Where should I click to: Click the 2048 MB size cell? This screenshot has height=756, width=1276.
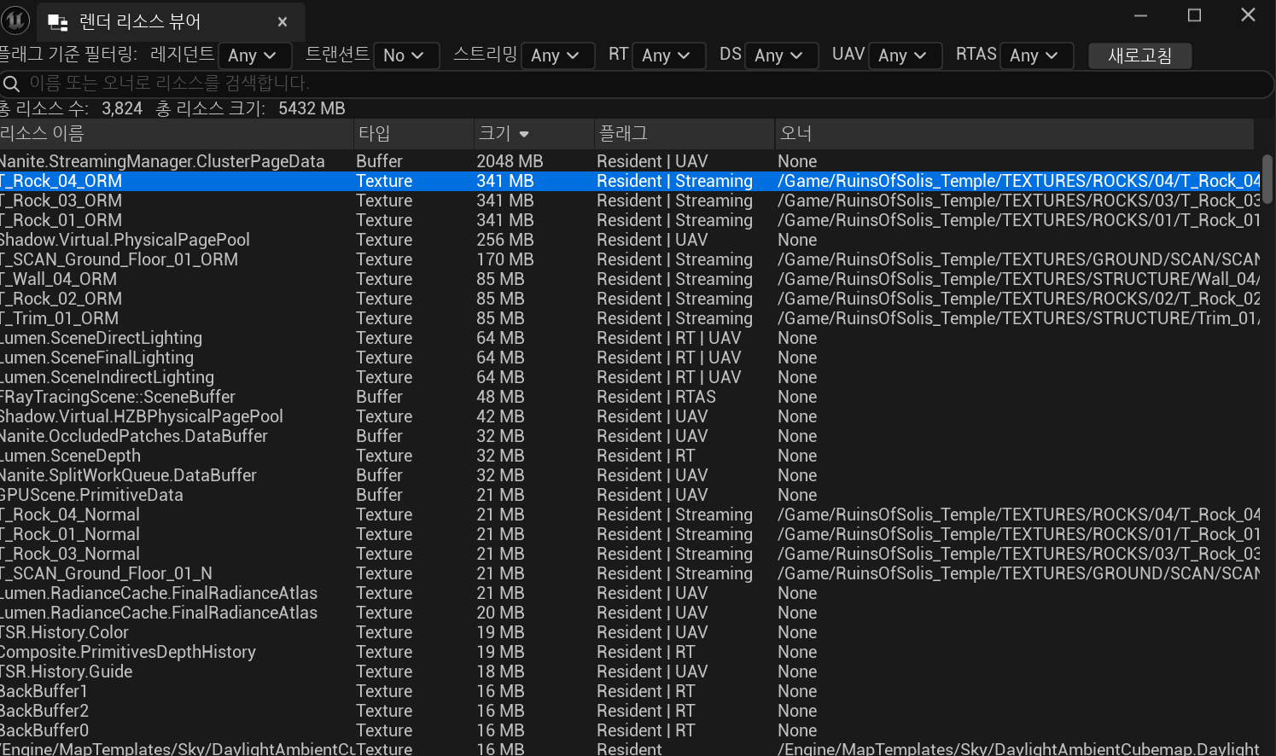point(510,161)
